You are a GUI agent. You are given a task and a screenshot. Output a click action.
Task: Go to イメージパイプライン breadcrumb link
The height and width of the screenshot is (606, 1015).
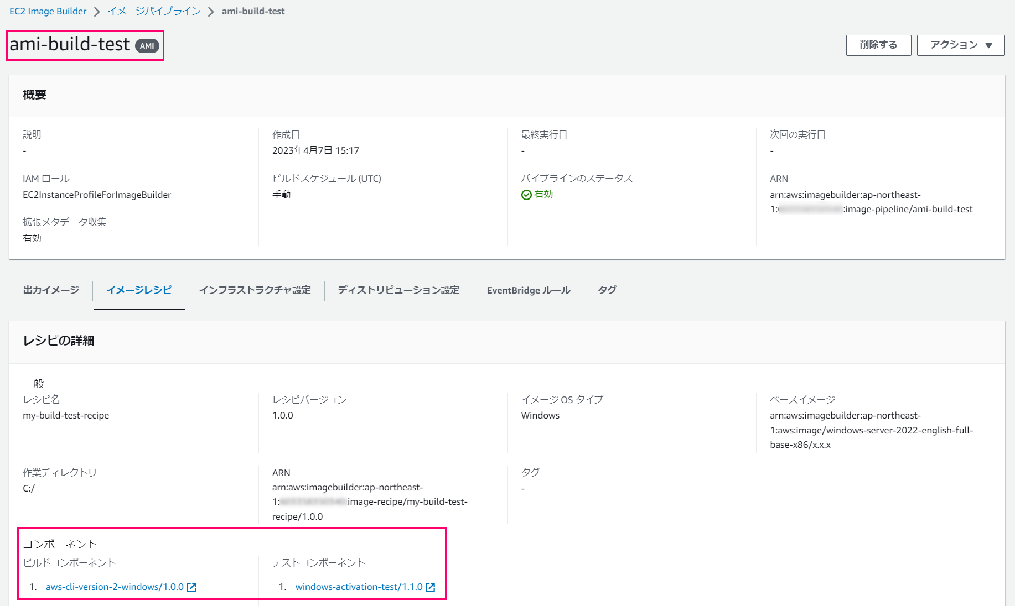click(154, 11)
